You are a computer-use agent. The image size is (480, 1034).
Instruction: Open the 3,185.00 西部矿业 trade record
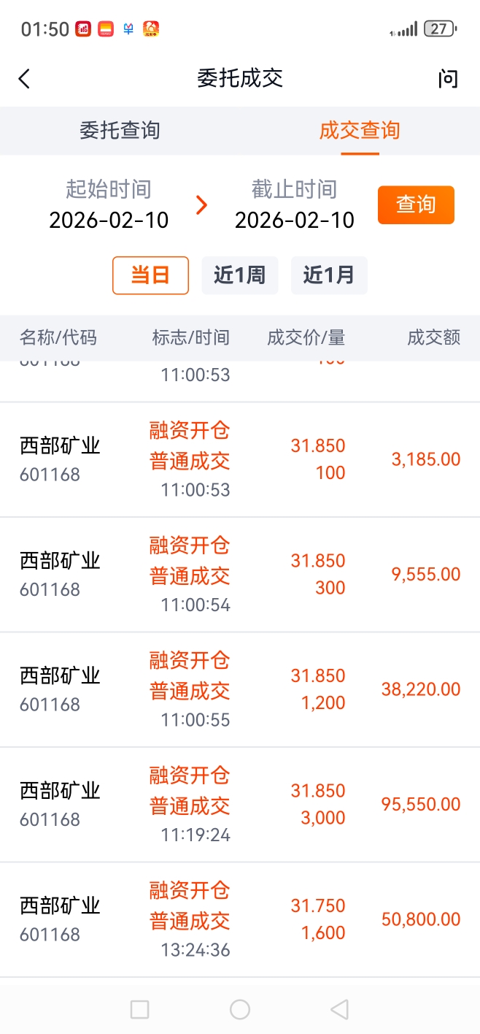240,459
